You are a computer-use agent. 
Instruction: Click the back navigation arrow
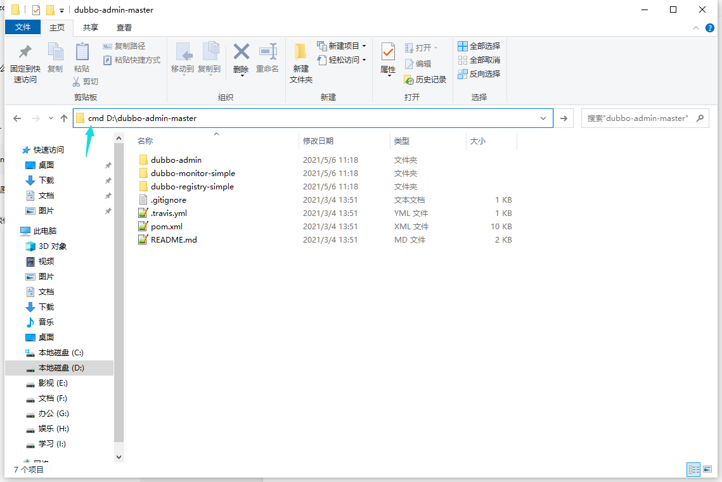pos(17,118)
